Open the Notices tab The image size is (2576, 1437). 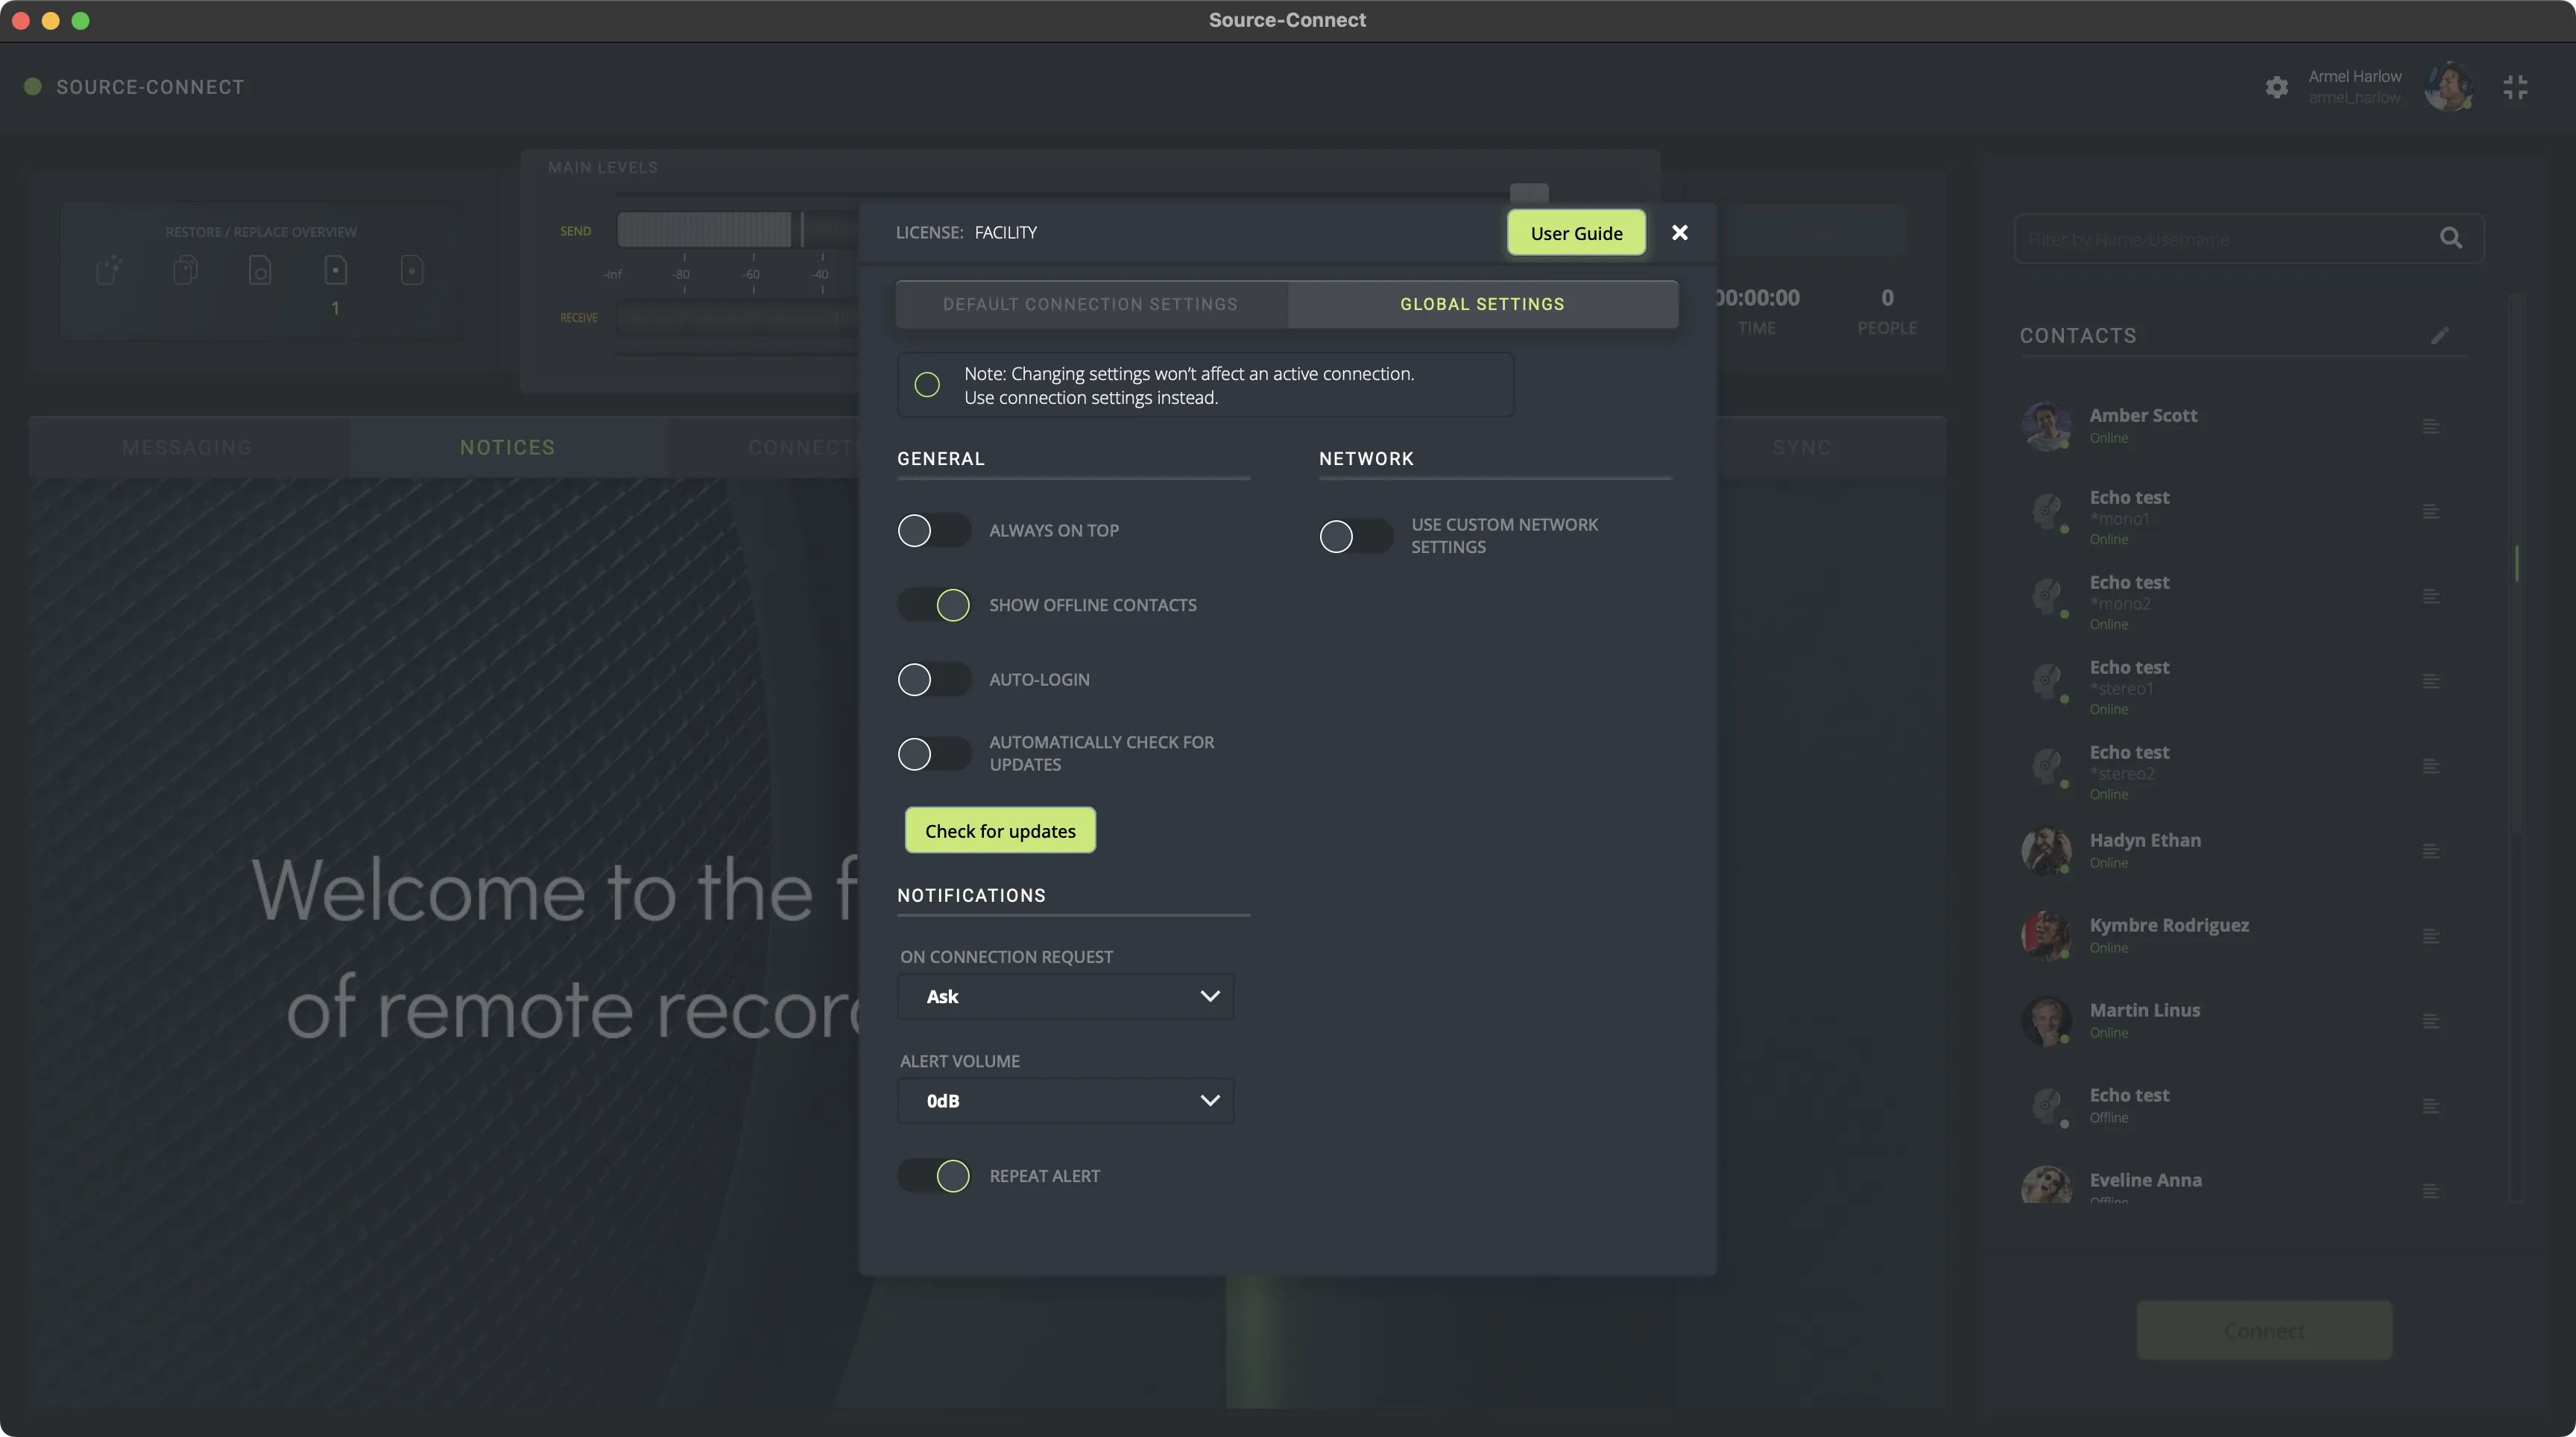click(x=507, y=447)
